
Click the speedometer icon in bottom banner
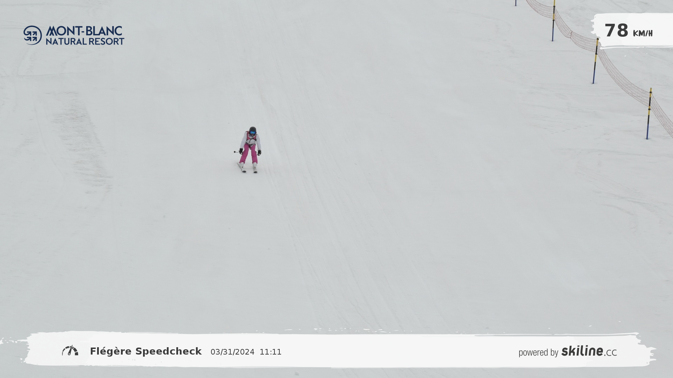(x=70, y=351)
